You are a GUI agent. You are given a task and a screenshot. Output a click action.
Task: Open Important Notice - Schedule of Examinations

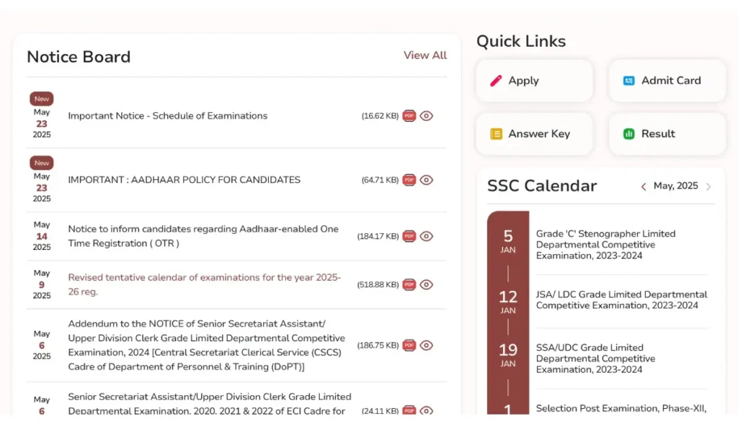click(167, 116)
